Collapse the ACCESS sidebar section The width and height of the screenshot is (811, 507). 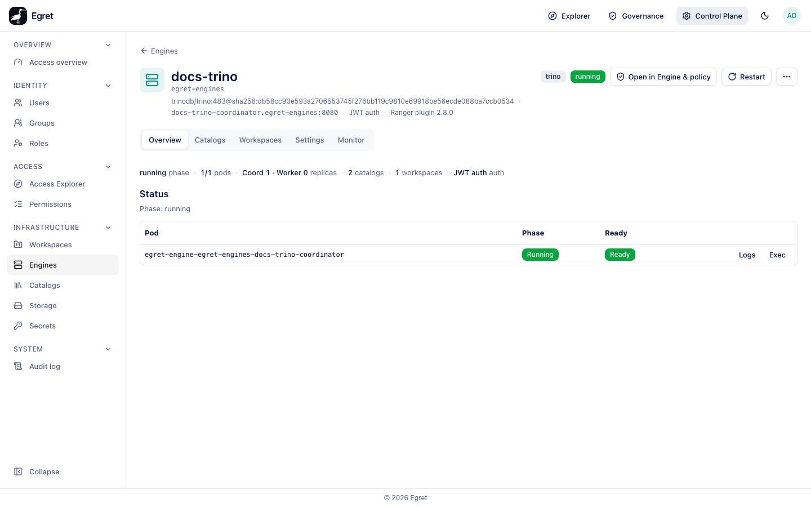pyautogui.click(x=108, y=167)
